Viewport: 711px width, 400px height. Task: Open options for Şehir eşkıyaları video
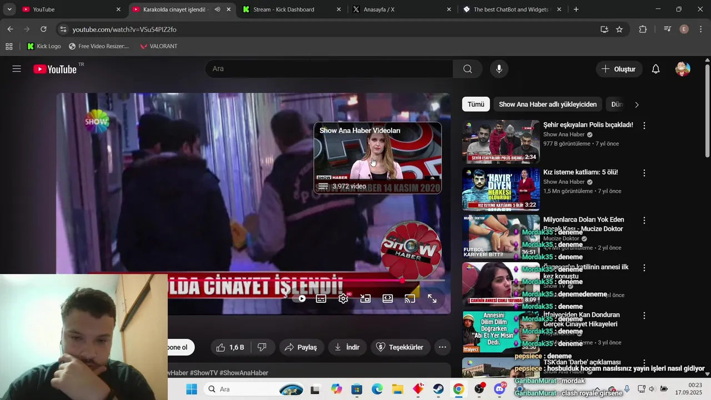(644, 126)
